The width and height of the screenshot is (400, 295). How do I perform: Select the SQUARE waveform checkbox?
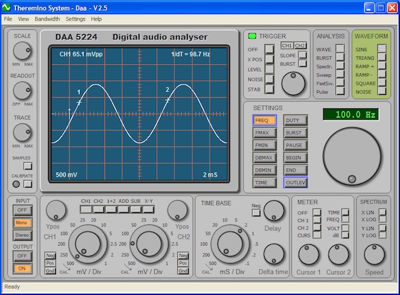(x=382, y=83)
